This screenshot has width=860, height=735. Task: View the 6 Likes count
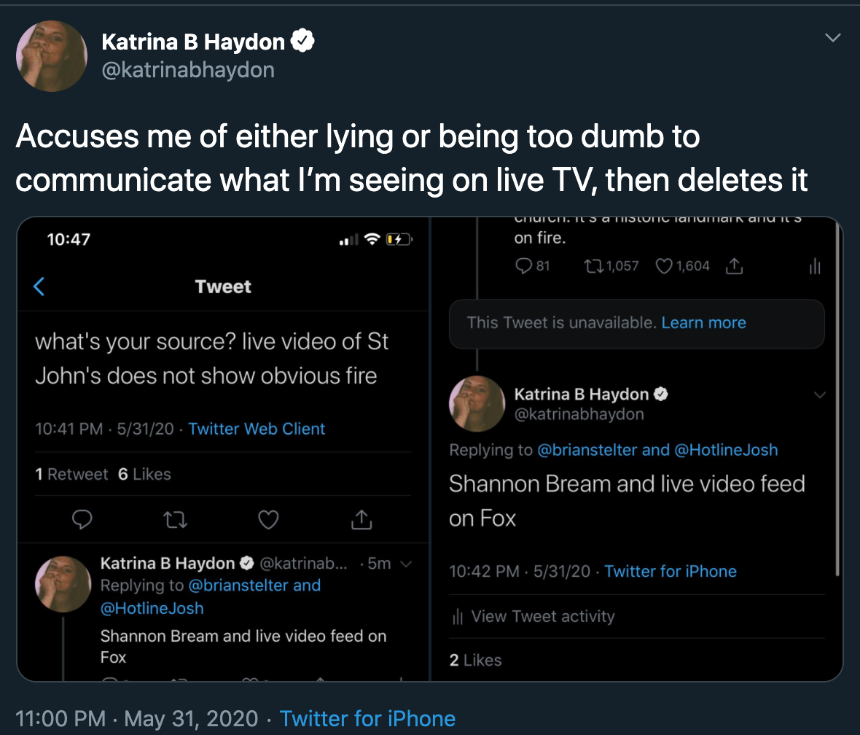tap(144, 474)
